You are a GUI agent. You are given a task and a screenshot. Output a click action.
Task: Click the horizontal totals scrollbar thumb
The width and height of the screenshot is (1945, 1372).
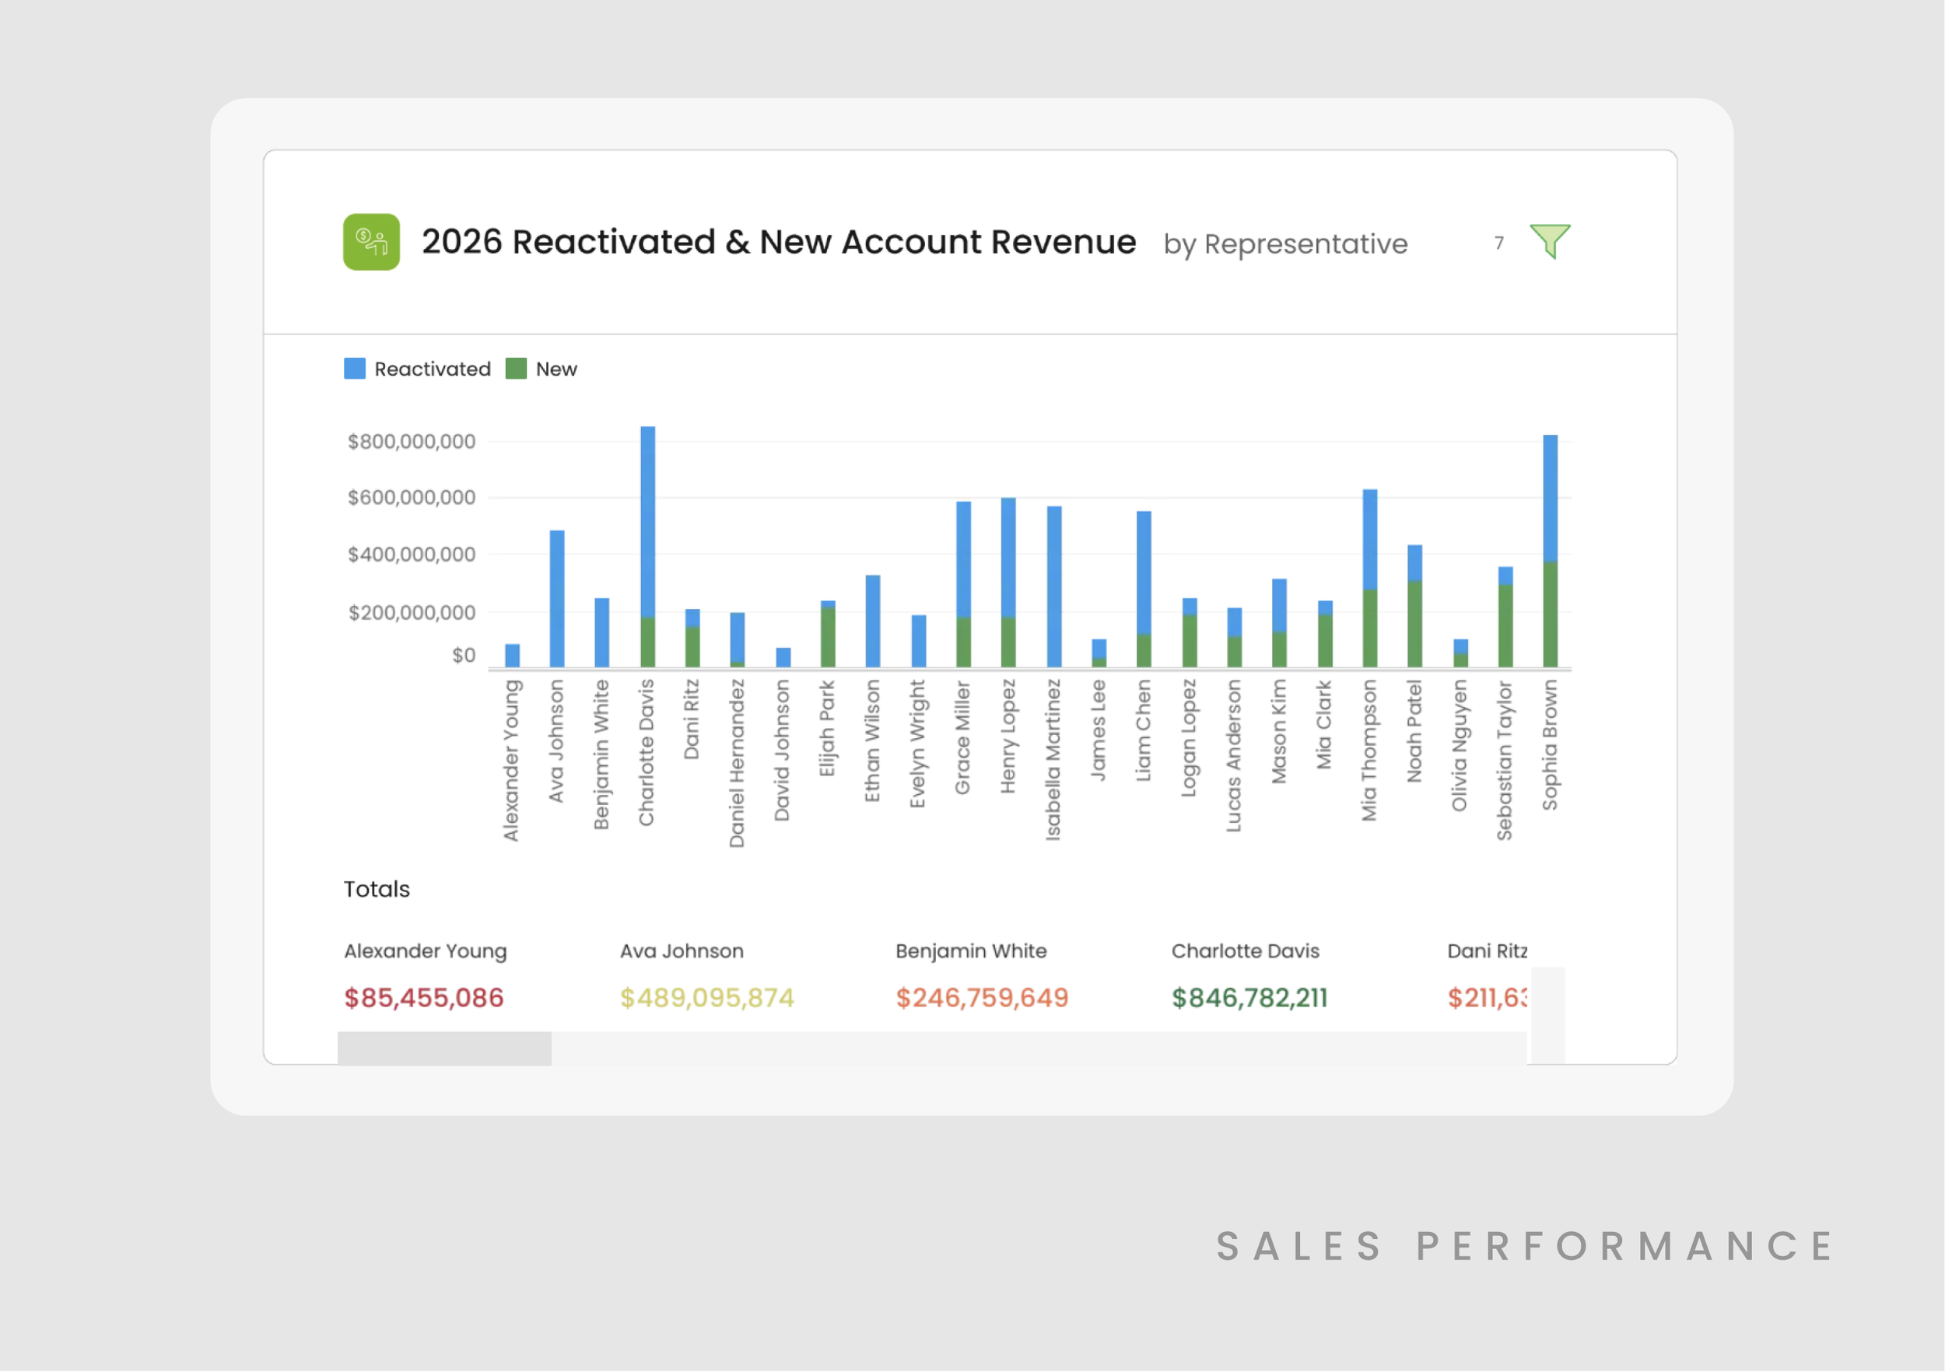coord(445,1048)
